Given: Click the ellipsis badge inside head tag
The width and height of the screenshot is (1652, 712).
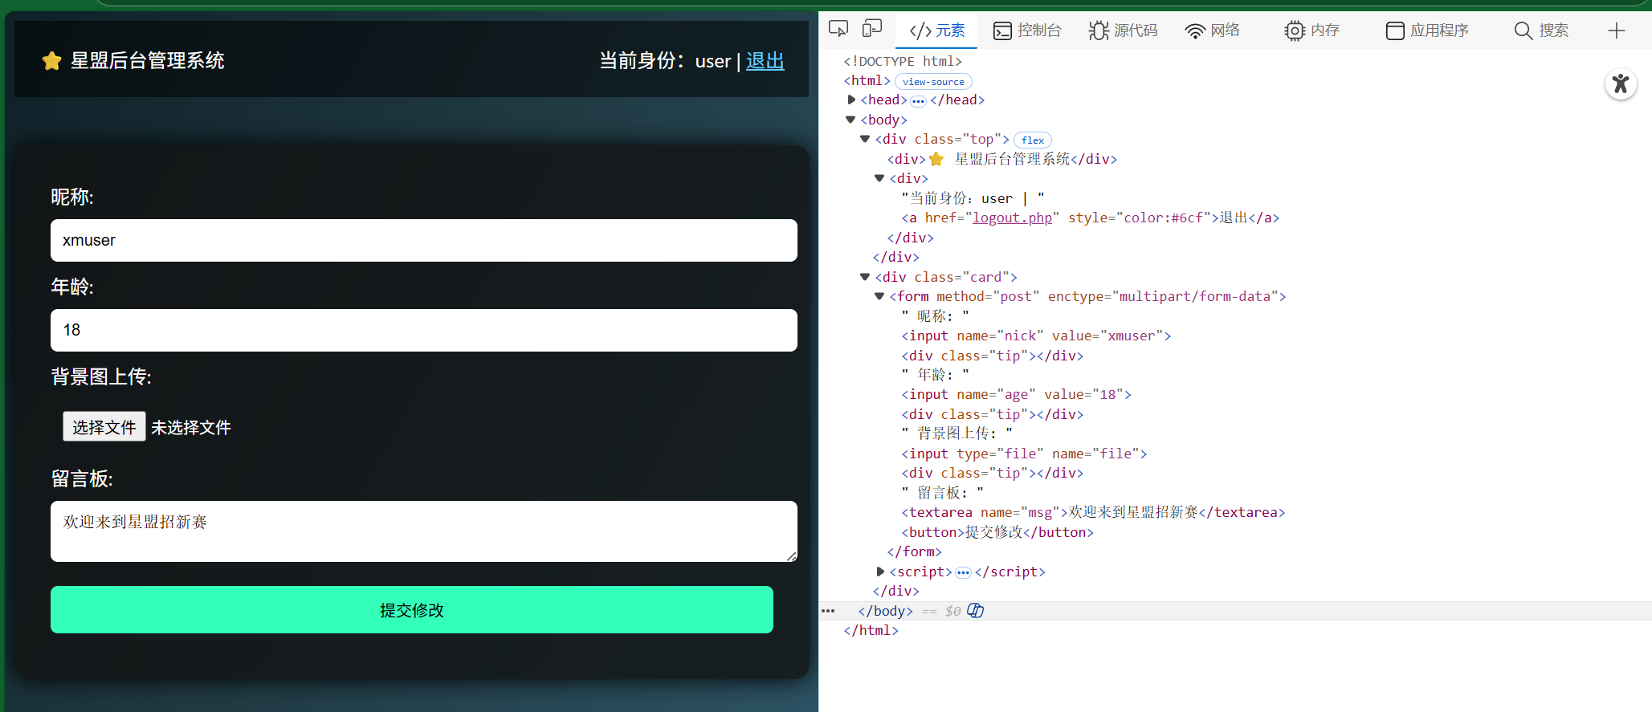Looking at the screenshot, I should click(x=918, y=100).
